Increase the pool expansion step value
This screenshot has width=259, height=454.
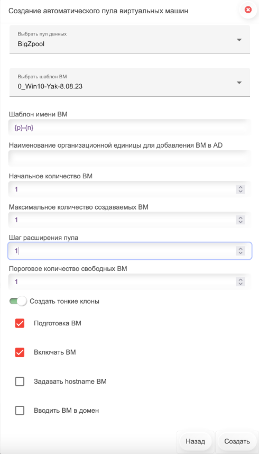[240, 248]
